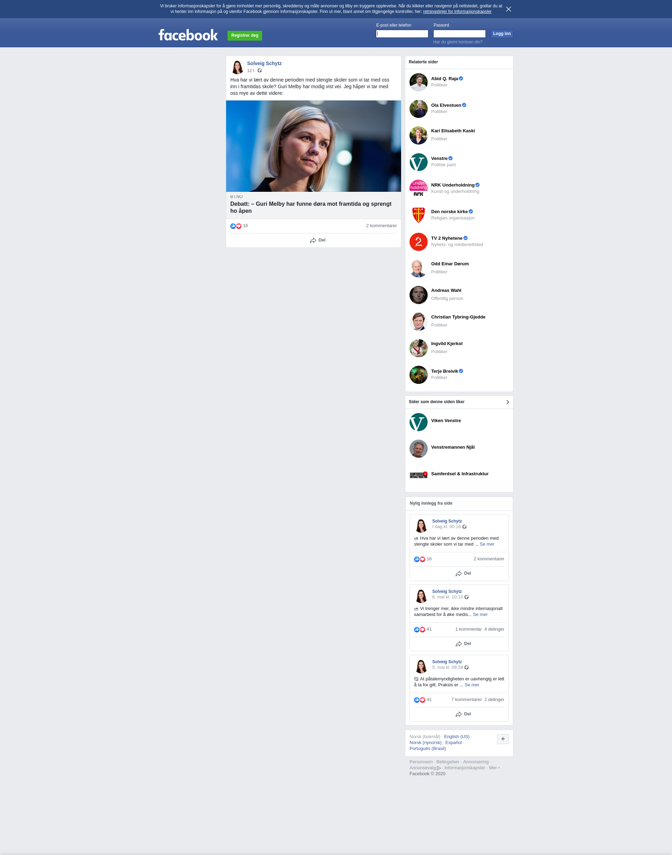This screenshot has width=672, height=855.
Task: Click the Facebook logo
Action: (188, 35)
